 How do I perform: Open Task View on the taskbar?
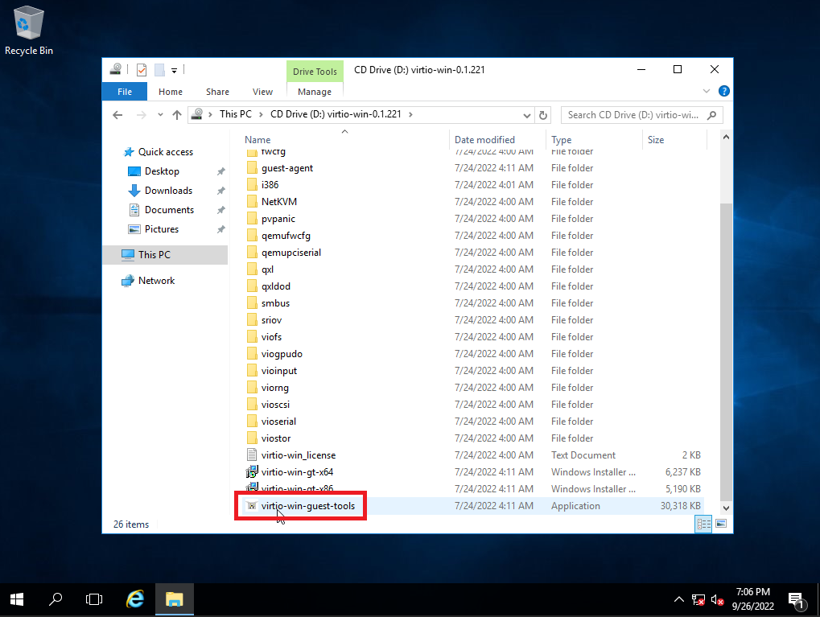(x=94, y=599)
